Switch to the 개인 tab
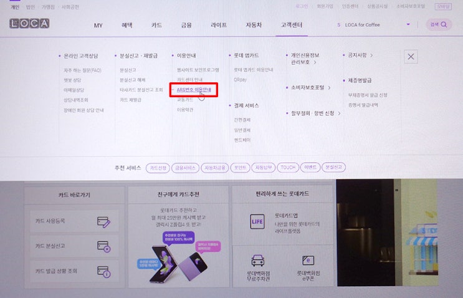 point(15,7)
